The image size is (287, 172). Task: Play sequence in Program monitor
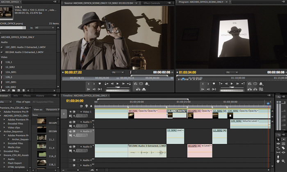pos(232,84)
